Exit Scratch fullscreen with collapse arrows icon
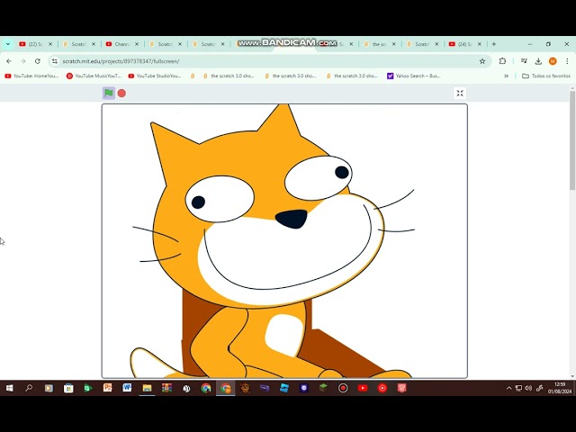The height and width of the screenshot is (432, 576). point(460,94)
